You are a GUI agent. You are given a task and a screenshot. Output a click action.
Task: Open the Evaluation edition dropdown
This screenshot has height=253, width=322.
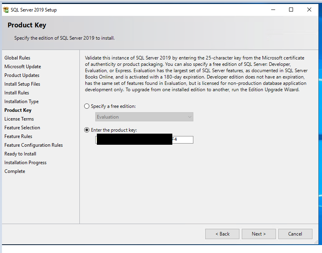tap(144, 117)
